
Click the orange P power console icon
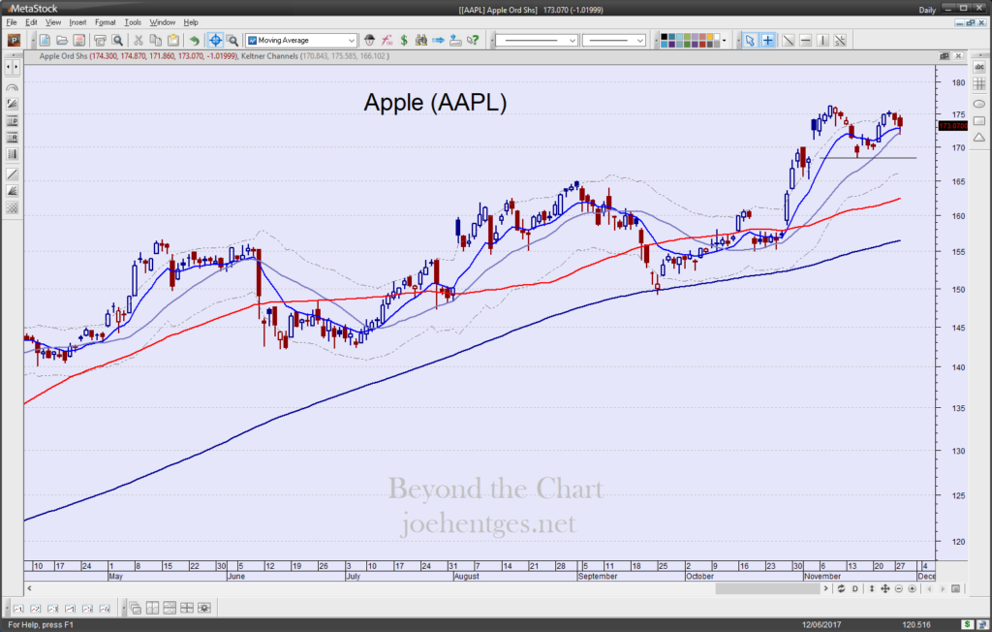click(14, 41)
